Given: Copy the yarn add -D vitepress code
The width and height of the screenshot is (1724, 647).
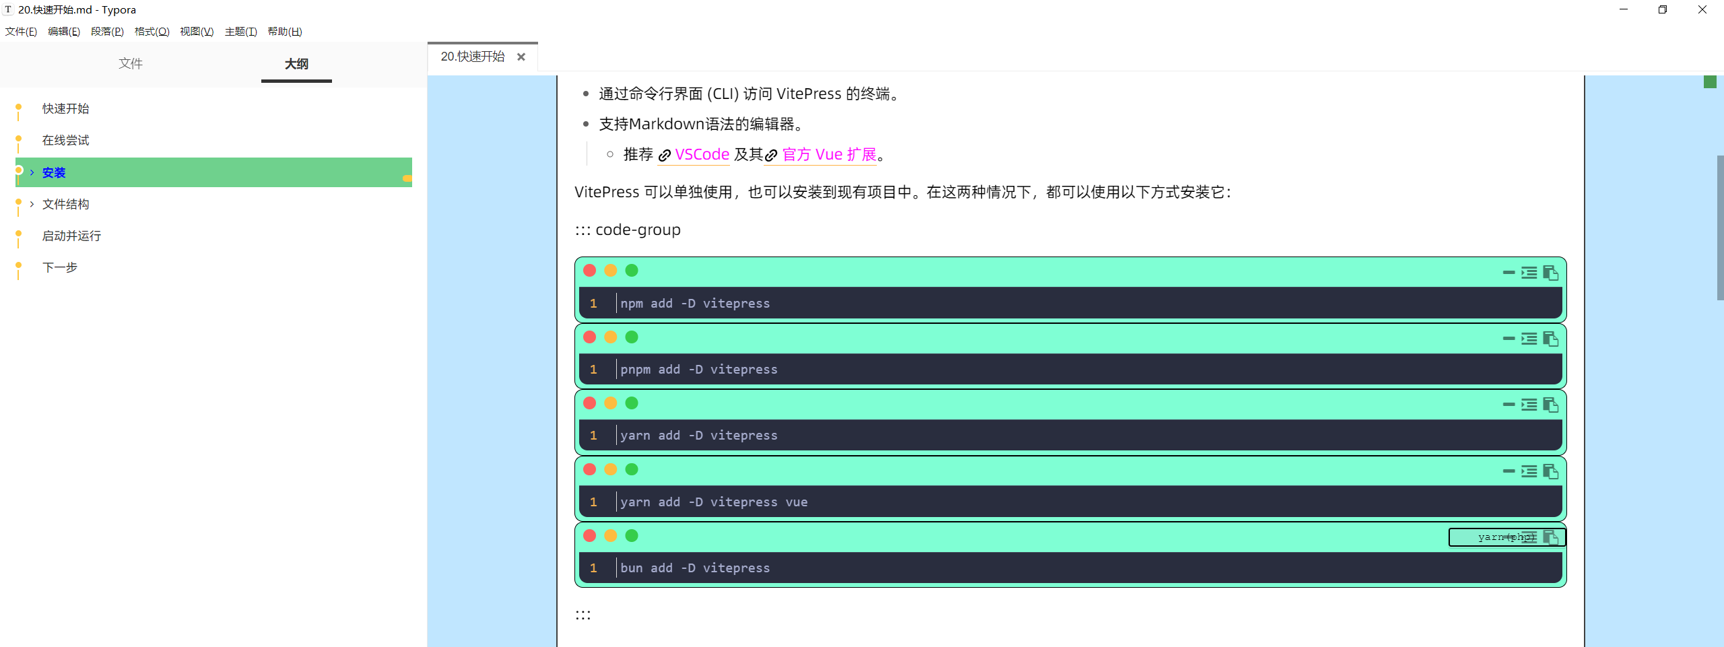Looking at the screenshot, I should [1550, 405].
